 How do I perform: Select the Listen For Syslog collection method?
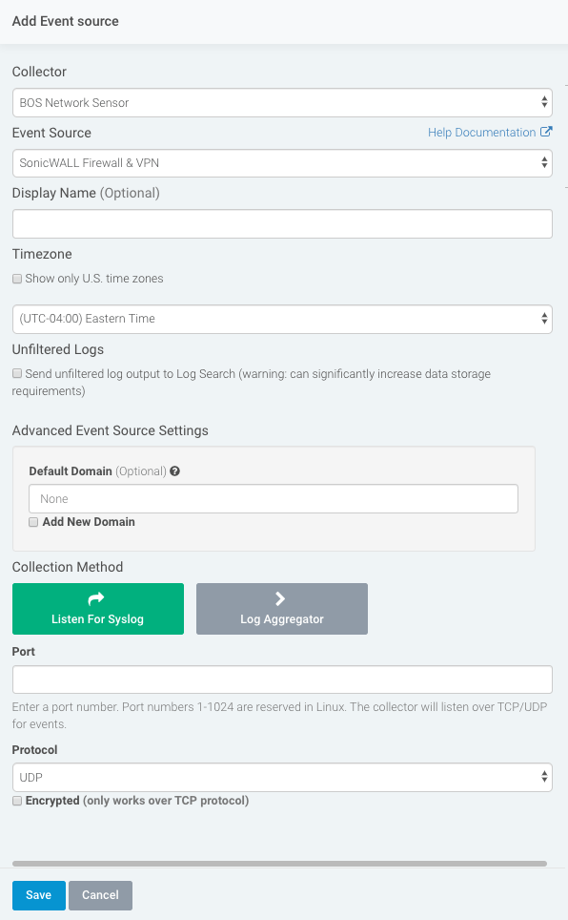coord(98,609)
